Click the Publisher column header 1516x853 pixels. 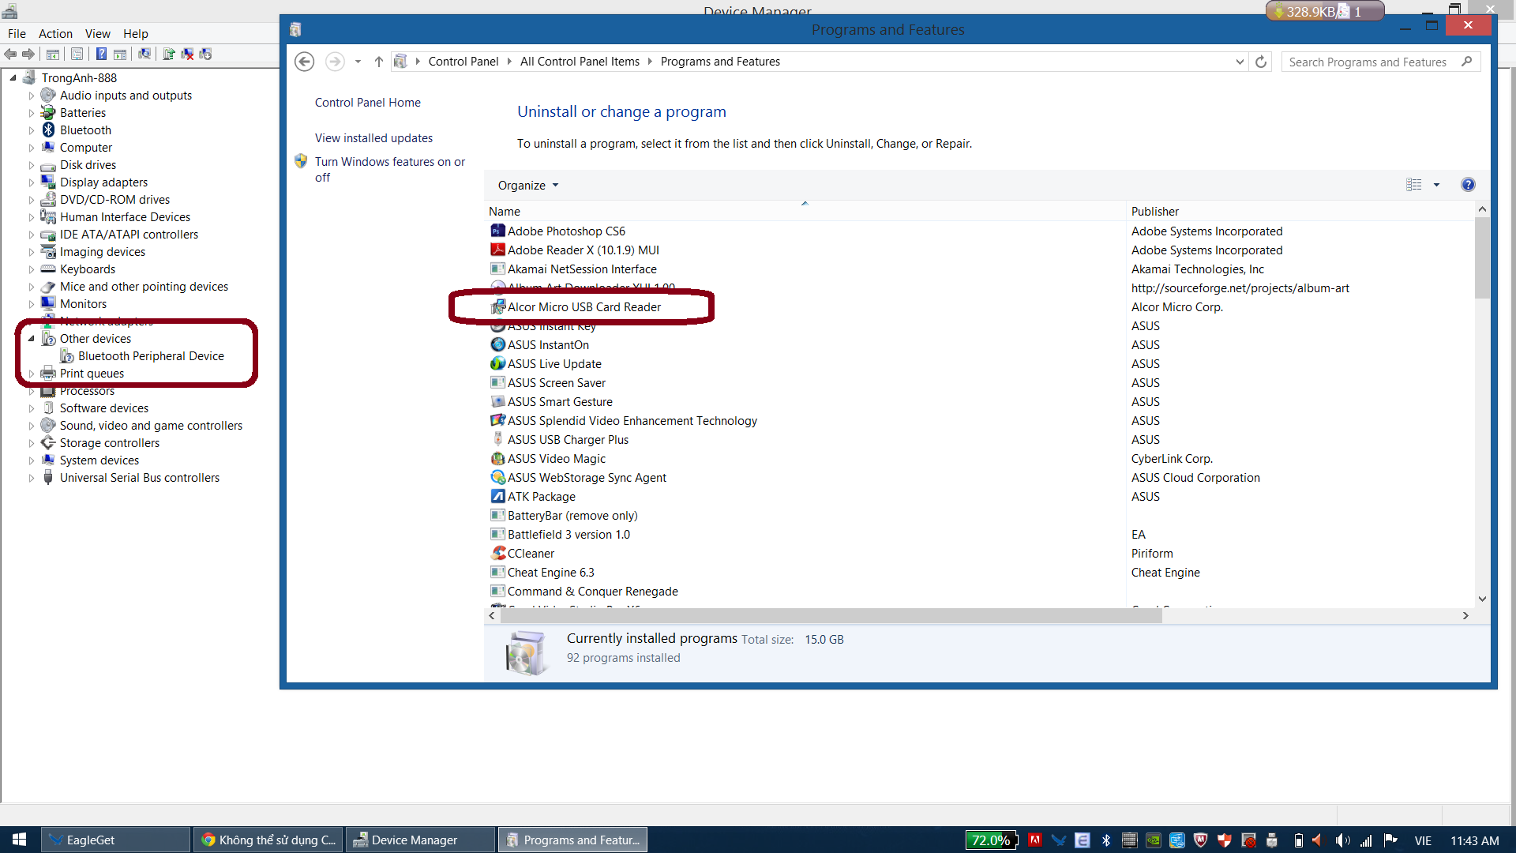(1300, 212)
